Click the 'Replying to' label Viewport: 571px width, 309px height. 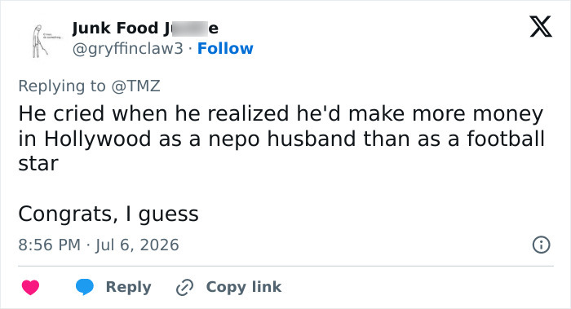click(62, 86)
